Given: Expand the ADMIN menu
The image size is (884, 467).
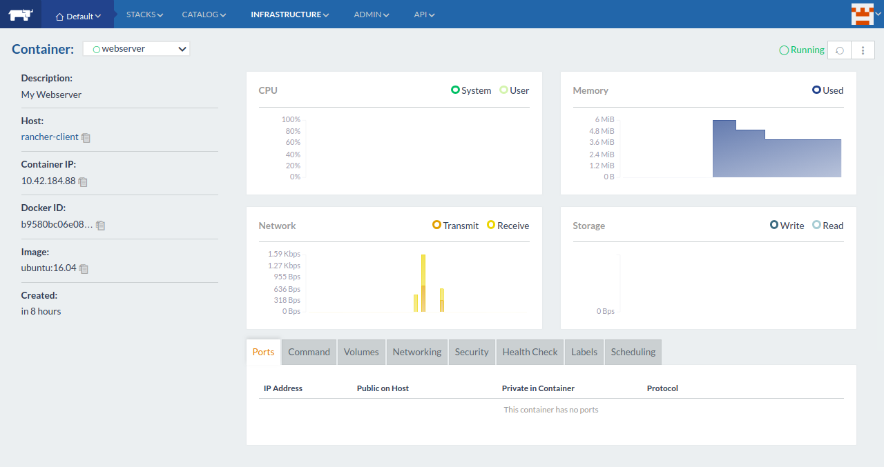Looking at the screenshot, I should tap(372, 14).
